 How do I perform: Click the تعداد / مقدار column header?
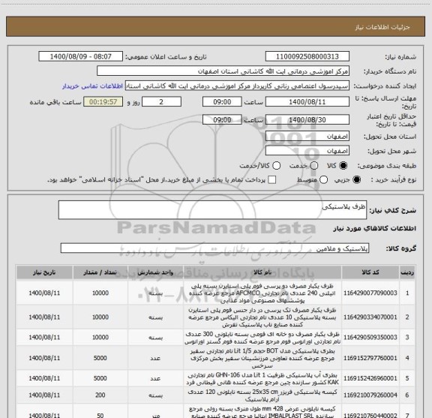coord(100,272)
